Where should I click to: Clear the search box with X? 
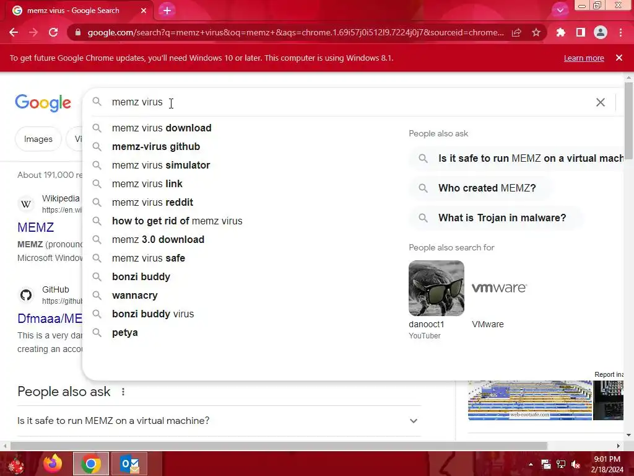pos(601,102)
